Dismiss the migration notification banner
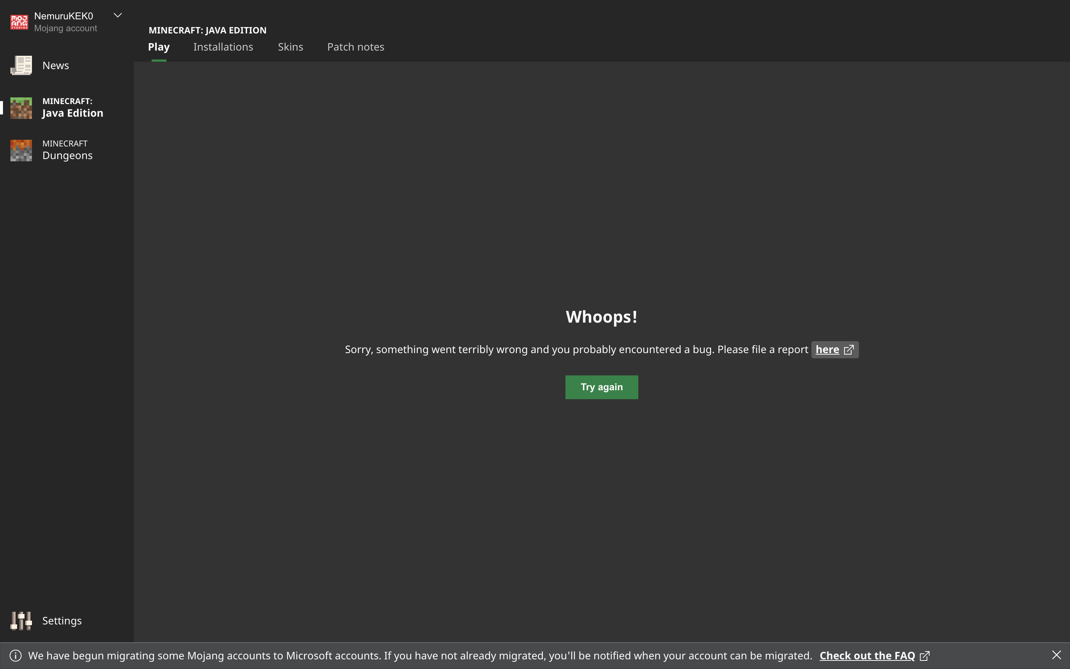This screenshot has height=669, width=1070. [1056, 655]
